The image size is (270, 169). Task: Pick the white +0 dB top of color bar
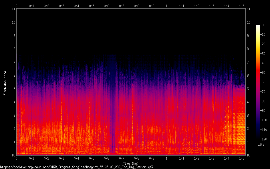tap(258, 26)
